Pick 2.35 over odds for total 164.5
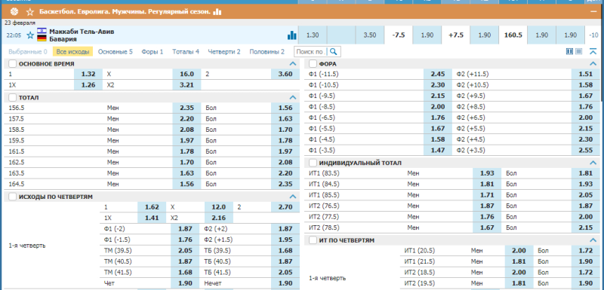The height and width of the screenshot is (290, 604). (285, 184)
